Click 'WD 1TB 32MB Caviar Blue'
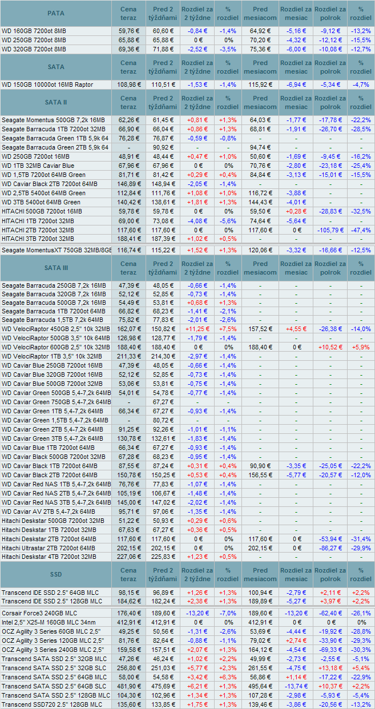The image size is (375, 709). click(x=39, y=166)
